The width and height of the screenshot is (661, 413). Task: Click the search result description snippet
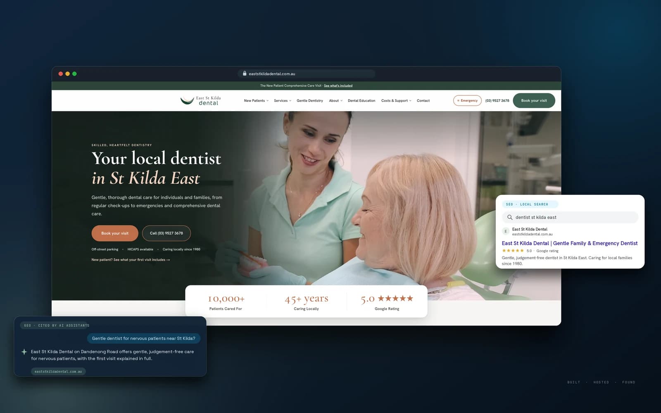567,261
